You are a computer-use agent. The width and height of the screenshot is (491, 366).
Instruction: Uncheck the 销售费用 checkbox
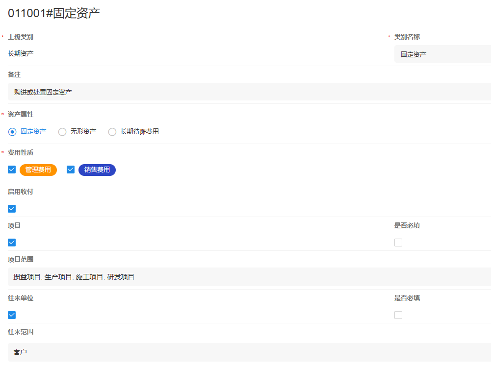pos(71,170)
